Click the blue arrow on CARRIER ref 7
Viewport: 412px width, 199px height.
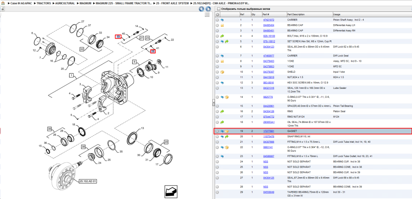tap(222, 56)
